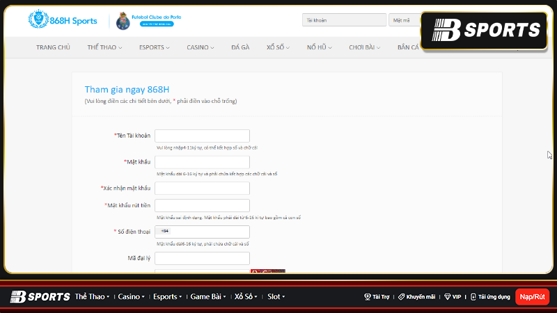The width and height of the screenshot is (557, 313).
Task: Click the +84 country code prefix
Action: pos(164,231)
